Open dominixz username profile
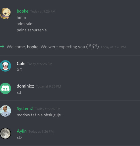 [x=25, y=86]
